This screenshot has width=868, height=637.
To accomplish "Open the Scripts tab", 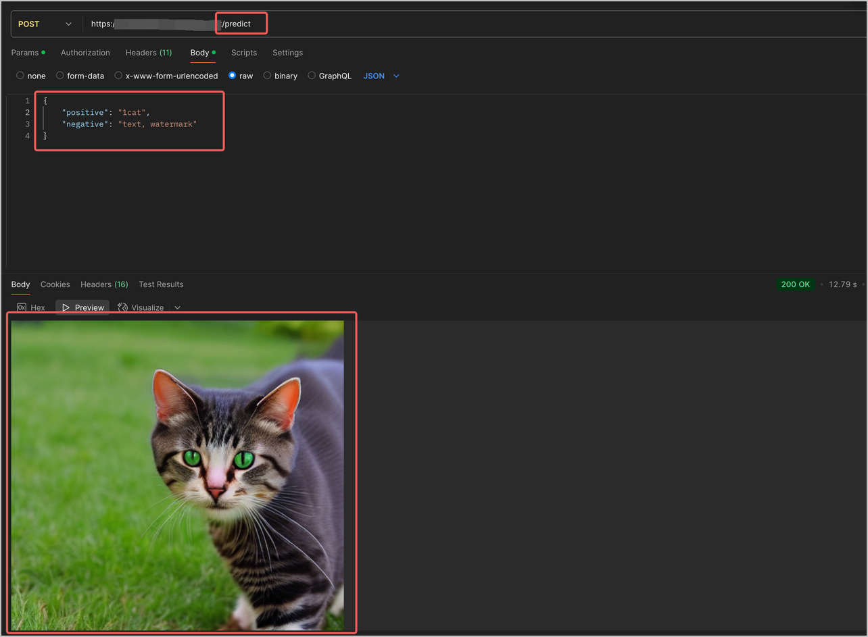I will [x=244, y=53].
